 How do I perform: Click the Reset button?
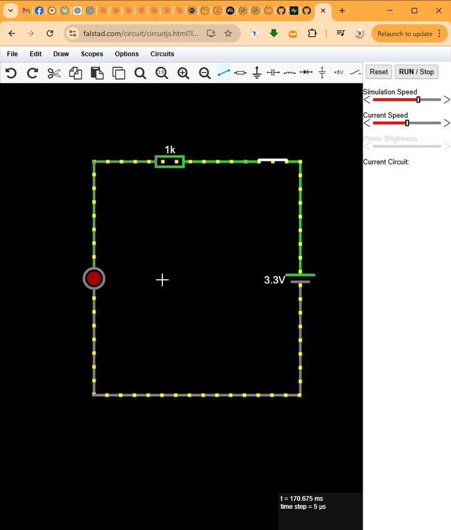pos(378,72)
